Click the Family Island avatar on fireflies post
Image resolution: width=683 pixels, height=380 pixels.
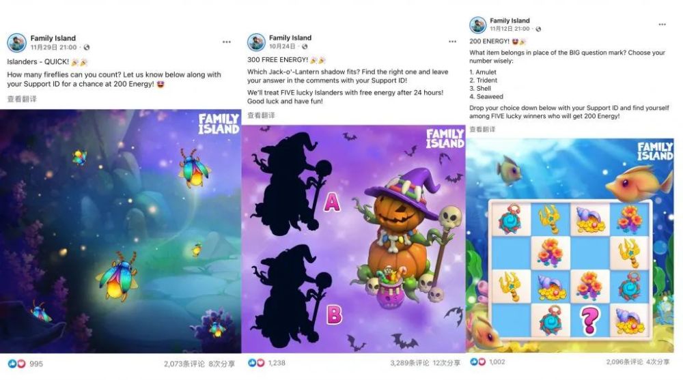(16, 43)
